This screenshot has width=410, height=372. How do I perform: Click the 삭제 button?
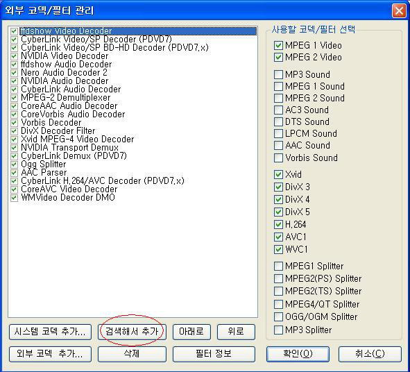132,354
